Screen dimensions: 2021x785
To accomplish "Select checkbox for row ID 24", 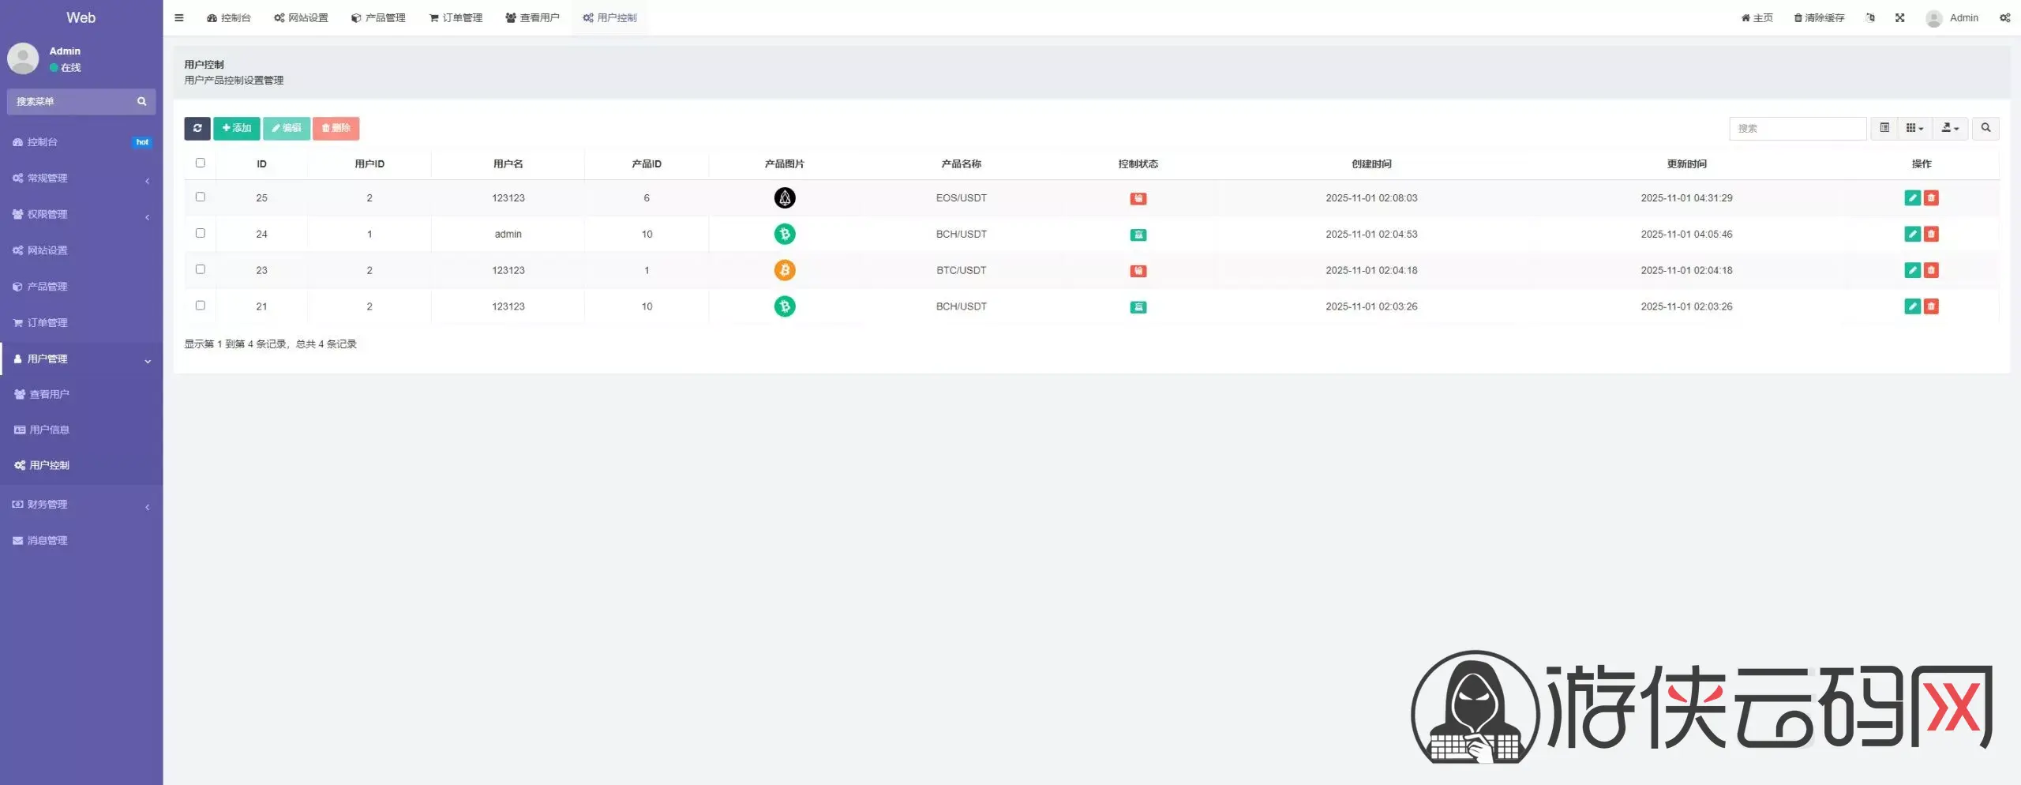I will (201, 234).
